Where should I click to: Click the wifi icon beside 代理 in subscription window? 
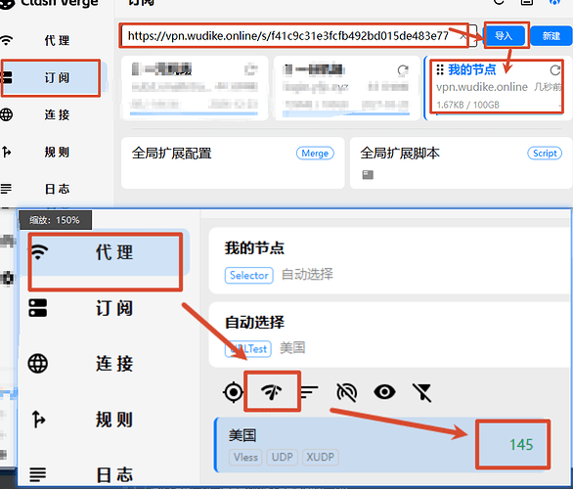click(x=6, y=40)
